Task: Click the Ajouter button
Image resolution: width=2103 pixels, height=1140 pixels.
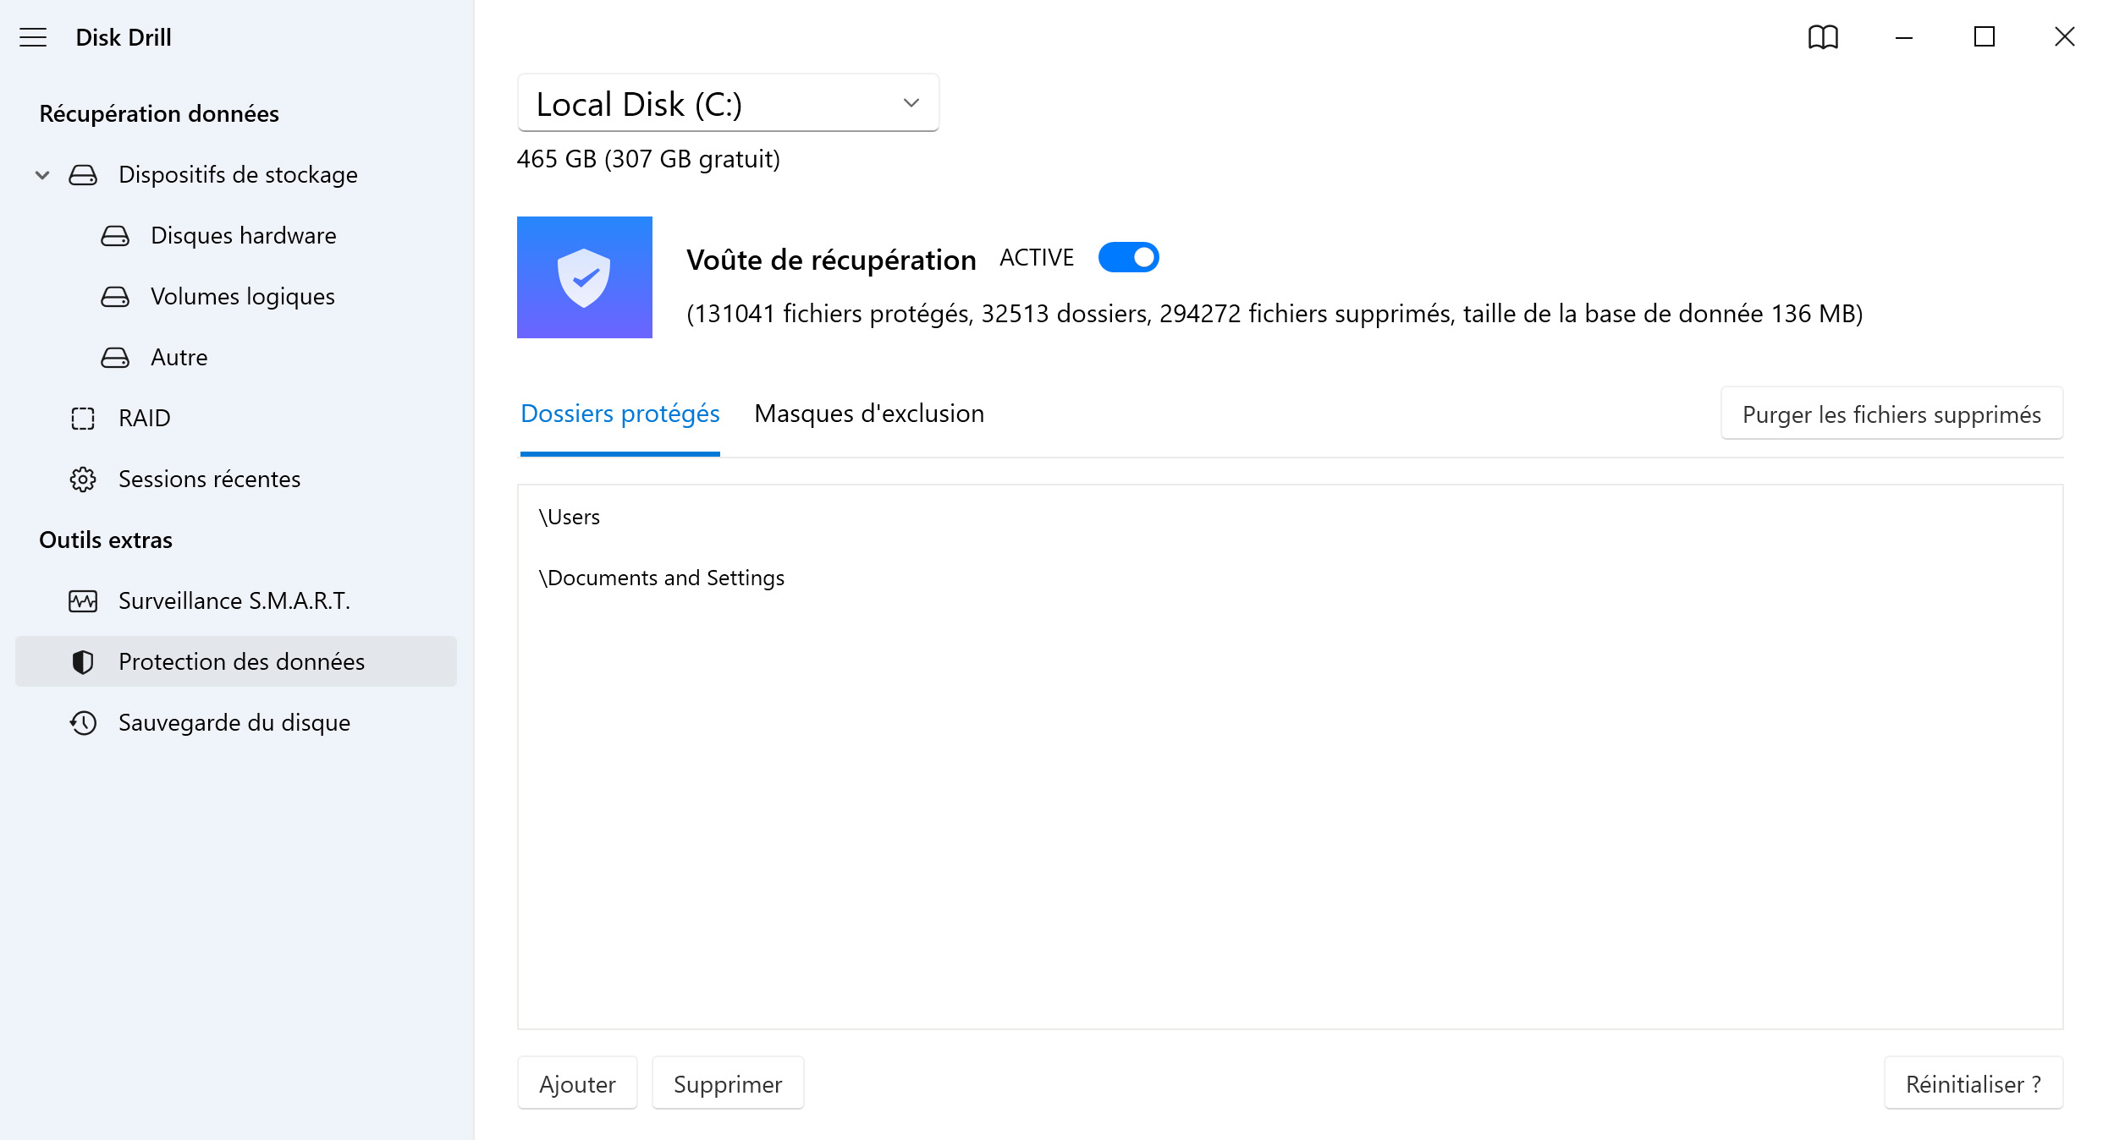Action: tap(577, 1083)
